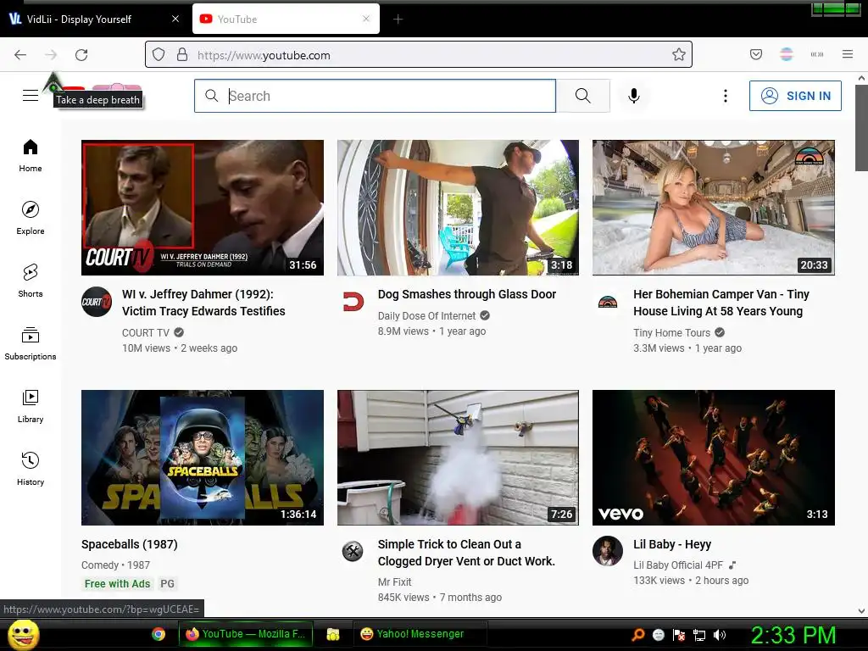Click the Lil Baby - Heyy title

pos(672,545)
